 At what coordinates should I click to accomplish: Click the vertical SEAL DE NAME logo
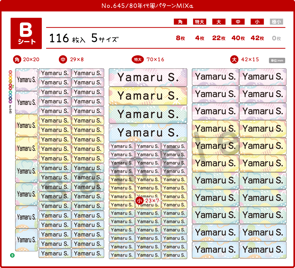pos(10,87)
